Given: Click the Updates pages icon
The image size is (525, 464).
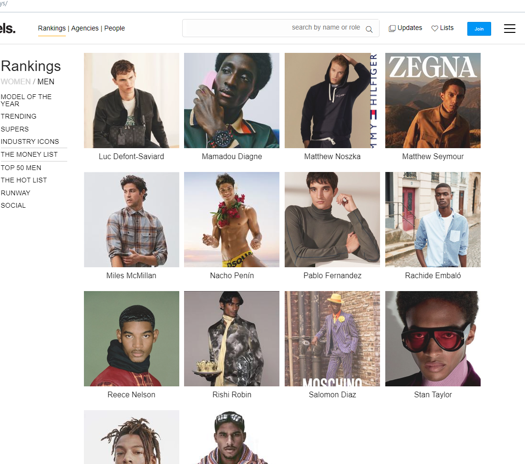Looking at the screenshot, I should [392, 29].
